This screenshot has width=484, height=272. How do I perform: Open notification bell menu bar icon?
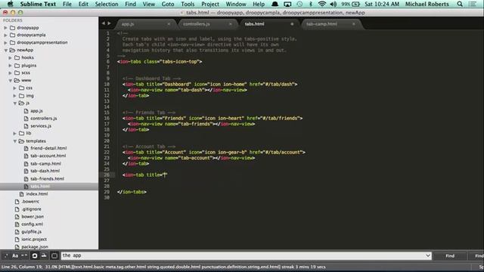[x=275, y=4]
